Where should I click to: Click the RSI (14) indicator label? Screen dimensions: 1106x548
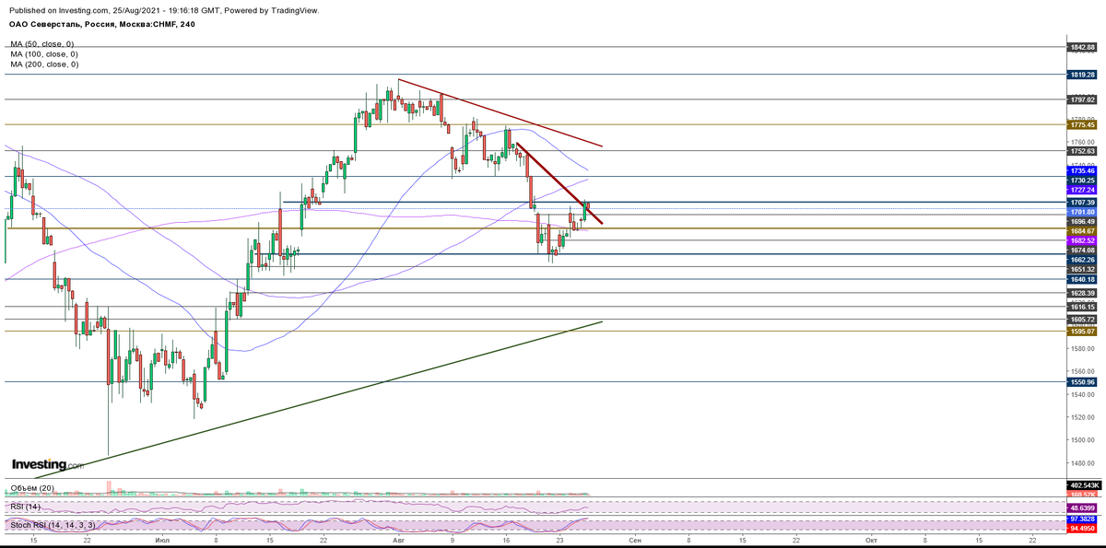pos(24,506)
